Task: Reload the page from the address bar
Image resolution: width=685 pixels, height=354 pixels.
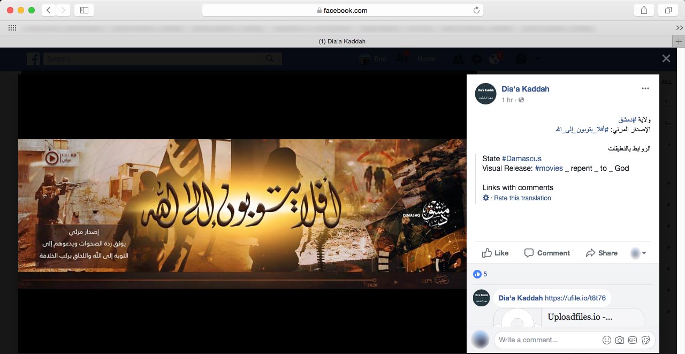Action: 476,10
